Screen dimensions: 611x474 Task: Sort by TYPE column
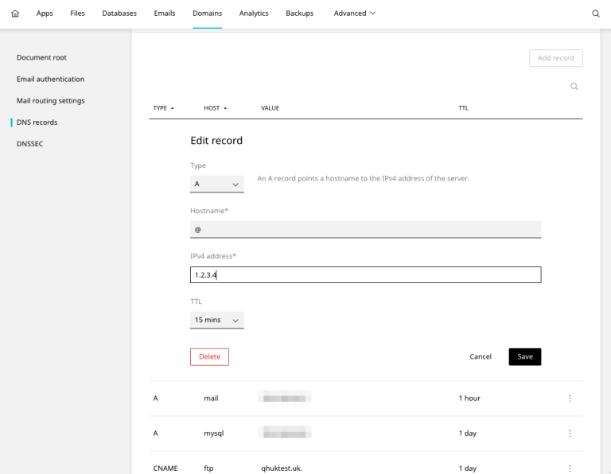(x=163, y=108)
